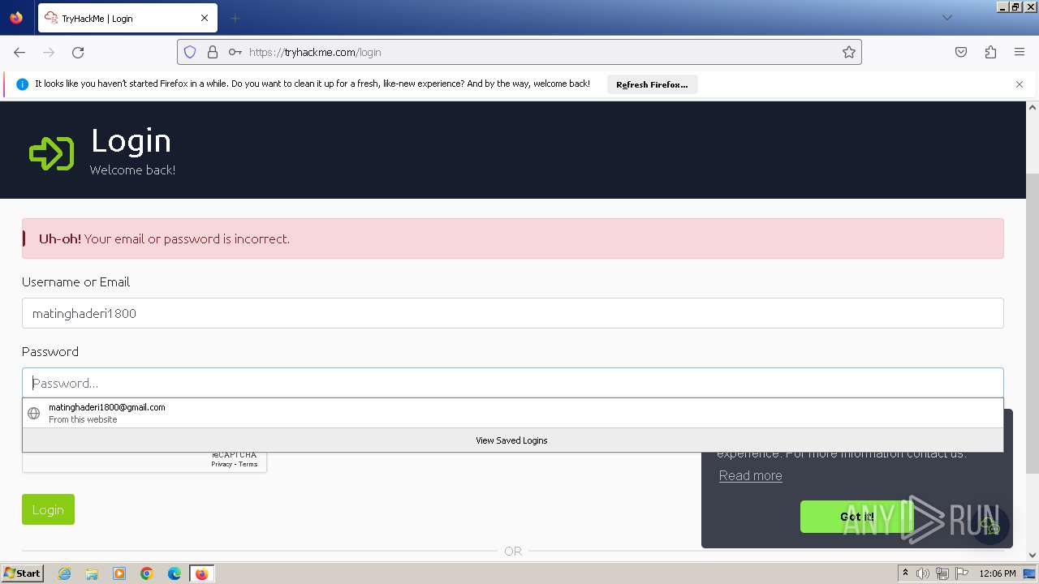Viewport: 1039px width, 584px height.
Task: Launch Internet Explorer from taskbar
Action: (64, 573)
